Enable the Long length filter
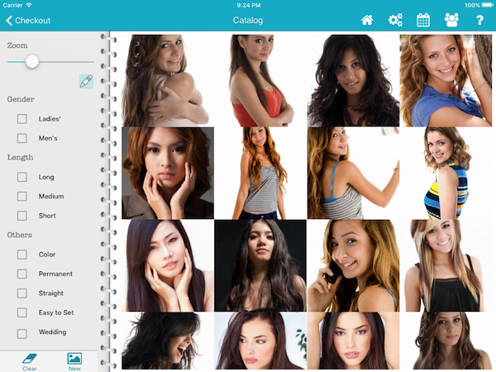The image size is (496, 372). (21, 177)
